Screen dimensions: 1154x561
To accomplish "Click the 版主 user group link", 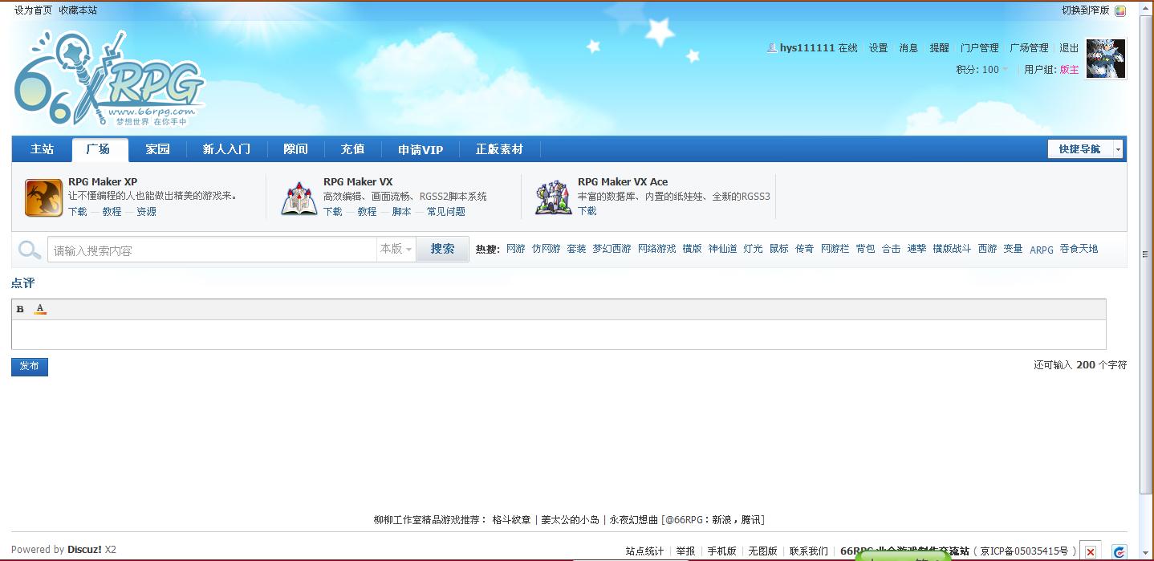I will pos(1069,70).
